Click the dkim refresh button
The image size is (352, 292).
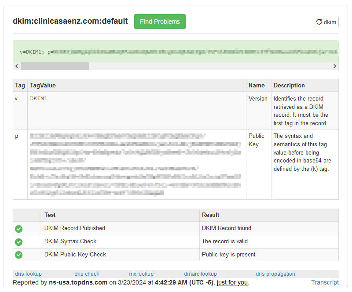[x=326, y=22]
